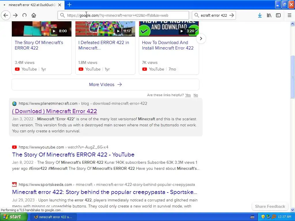Screen dimensions: 295x221
Task: Click the scrollbar up arrow
Action: click(292, 24)
